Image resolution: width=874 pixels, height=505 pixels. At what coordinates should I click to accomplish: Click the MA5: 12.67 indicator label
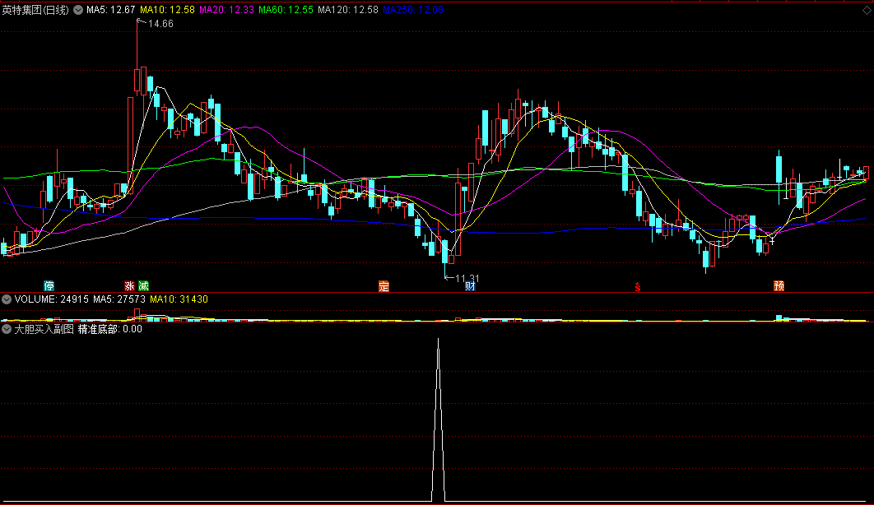coord(110,10)
